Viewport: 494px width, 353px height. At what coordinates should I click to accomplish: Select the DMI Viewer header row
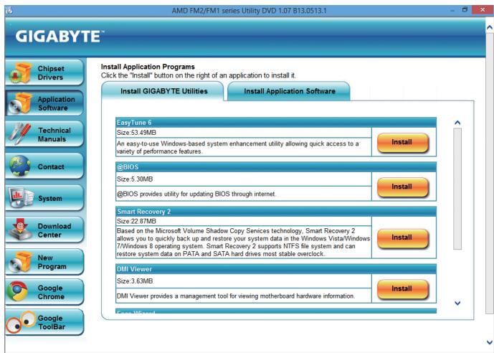[x=276, y=269]
